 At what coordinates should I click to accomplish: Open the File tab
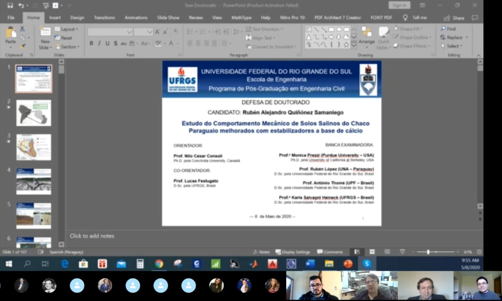tap(11, 18)
